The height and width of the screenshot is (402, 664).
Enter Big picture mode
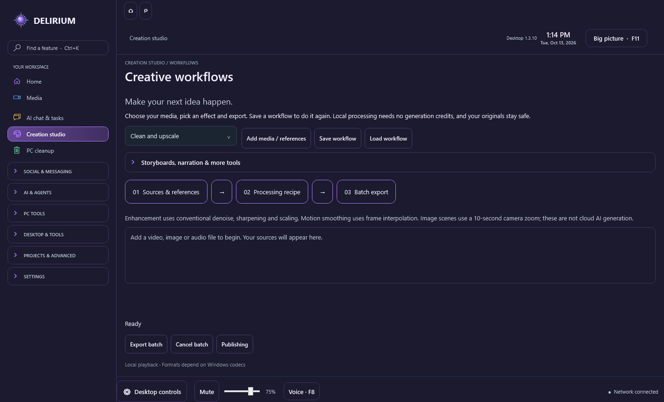(x=616, y=38)
